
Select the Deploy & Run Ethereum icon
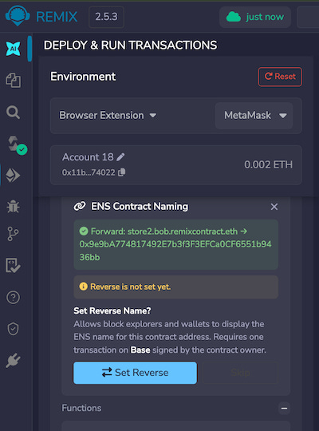[14, 176]
